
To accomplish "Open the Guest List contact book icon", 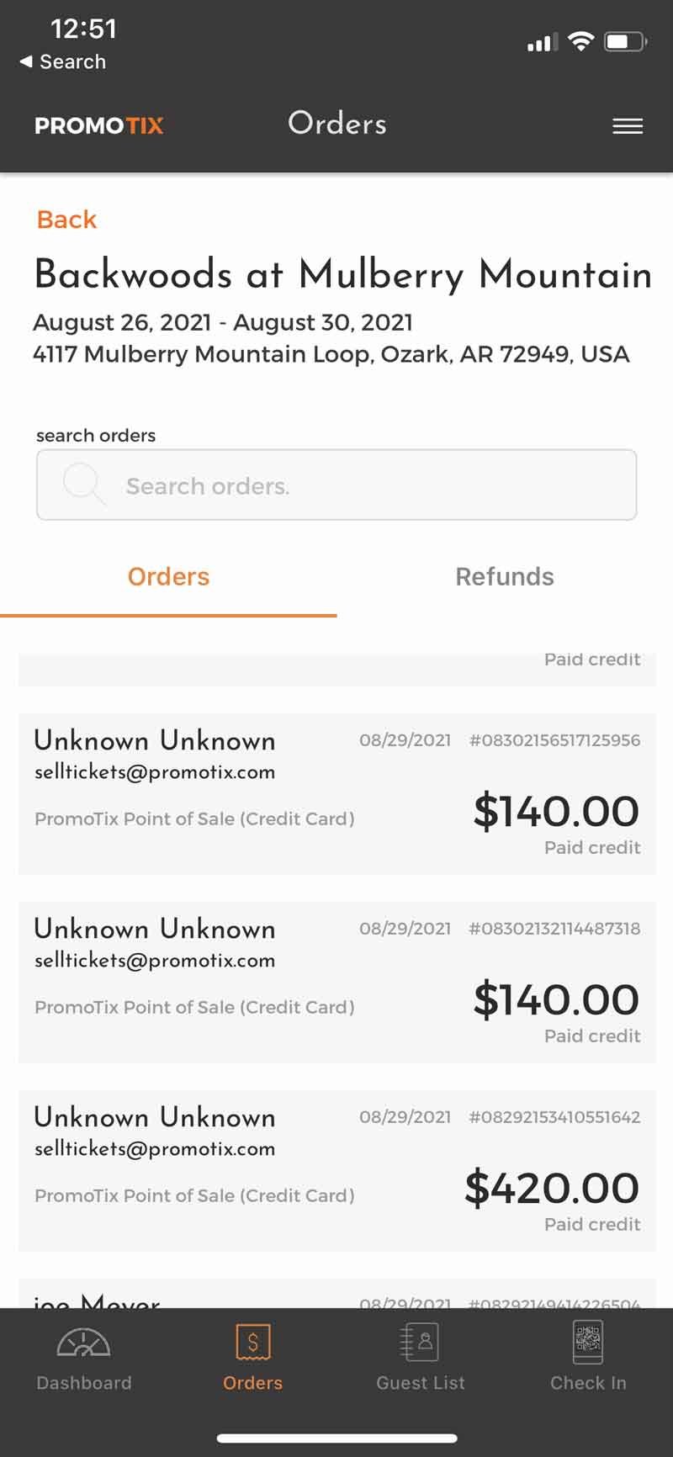I will (x=421, y=1343).
